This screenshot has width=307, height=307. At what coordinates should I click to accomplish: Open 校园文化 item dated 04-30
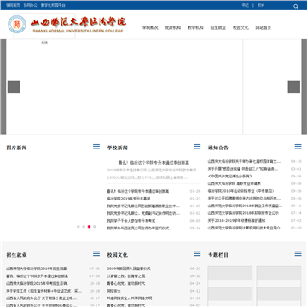126,276
